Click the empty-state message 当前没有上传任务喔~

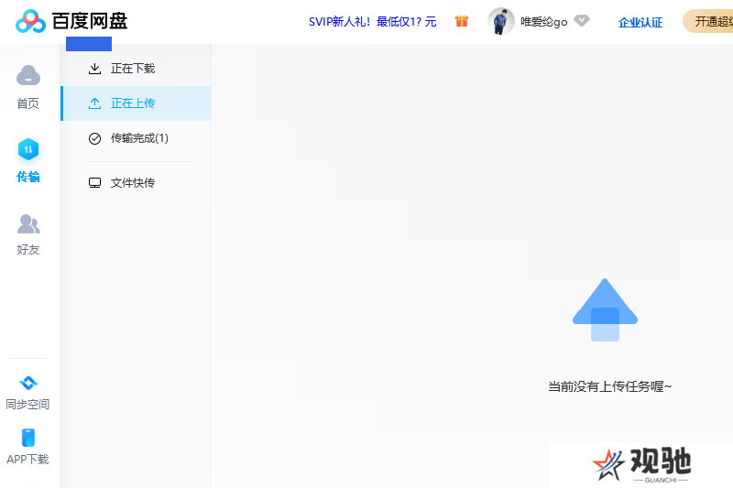point(609,386)
